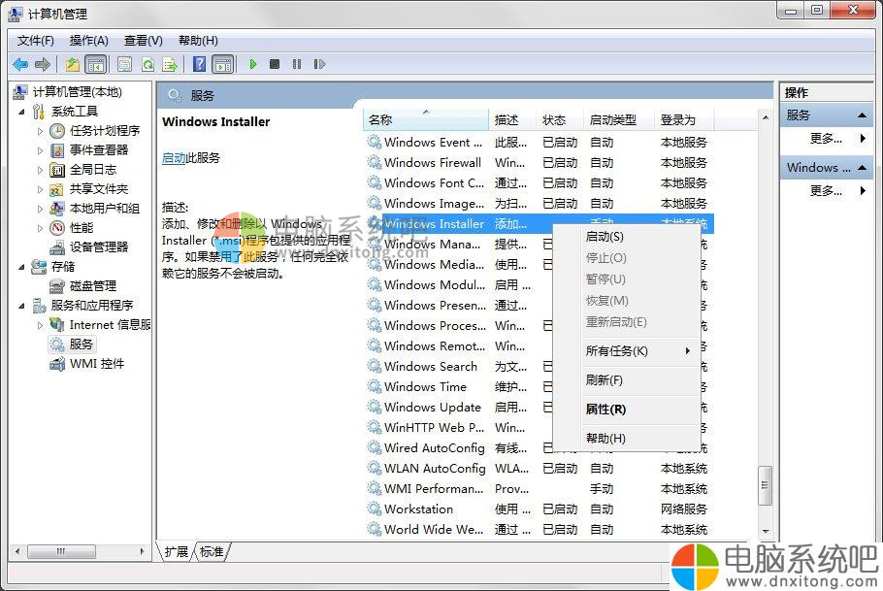Choose 属性(R) from the context menu
The image size is (883, 591).
pyautogui.click(x=626, y=410)
